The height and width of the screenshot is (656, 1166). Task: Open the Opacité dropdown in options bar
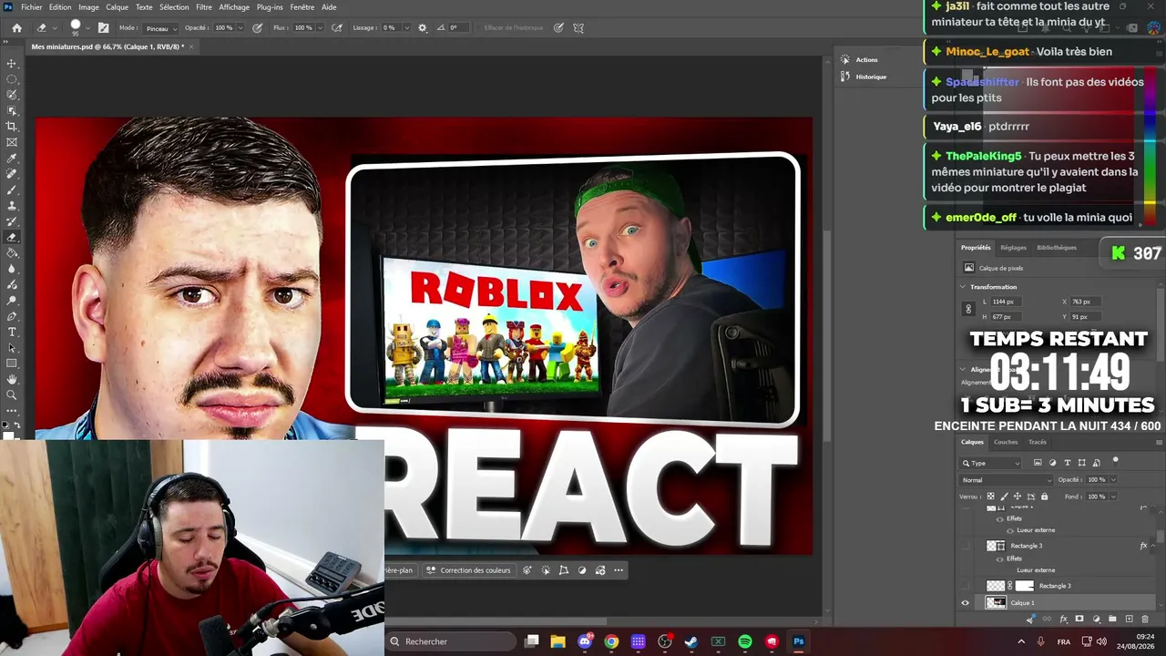(240, 28)
